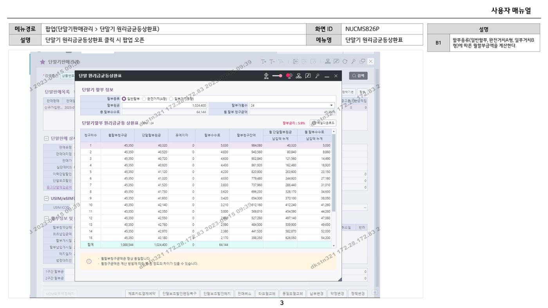Click the 합계 total row label
Screen dimensions: 548x308
tap(91, 245)
